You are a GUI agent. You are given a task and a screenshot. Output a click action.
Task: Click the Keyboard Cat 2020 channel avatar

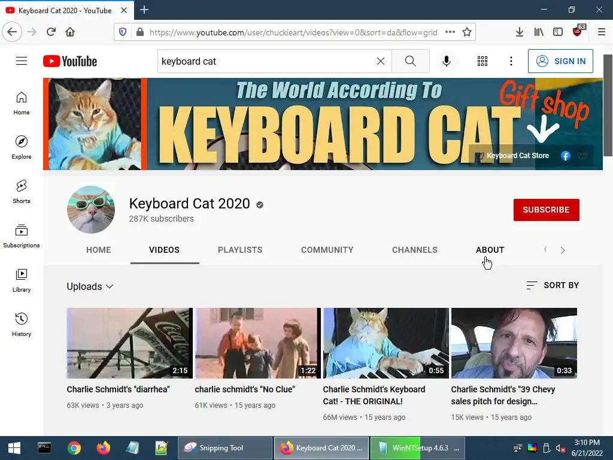pyautogui.click(x=91, y=210)
